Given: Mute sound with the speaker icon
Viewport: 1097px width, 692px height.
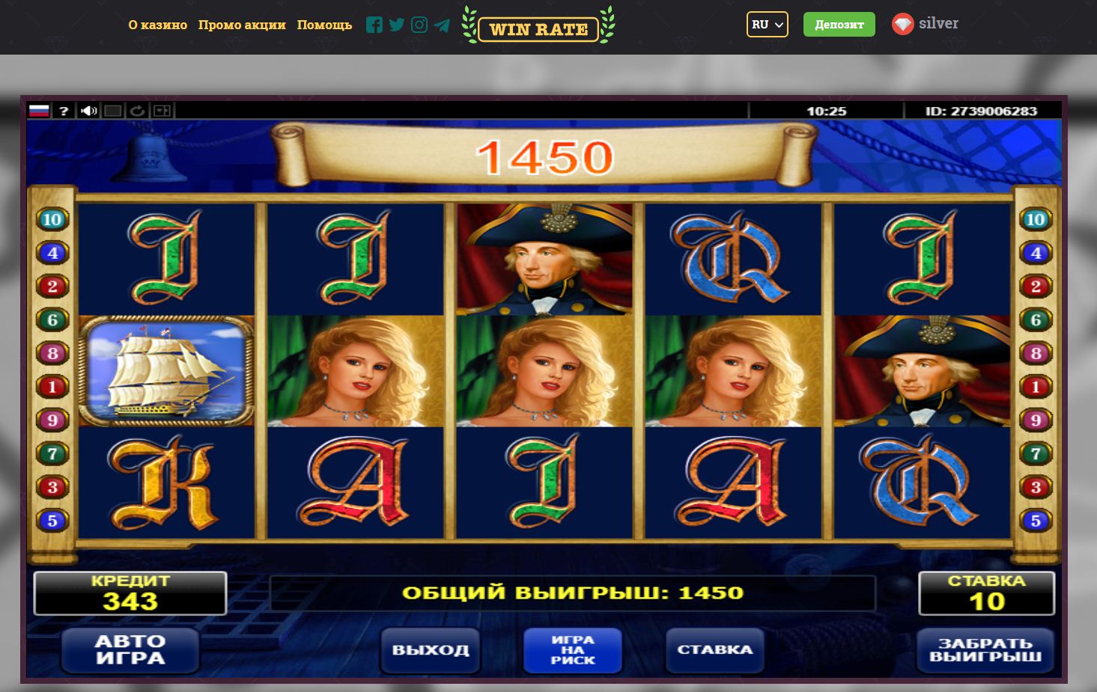Looking at the screenshot, I should pos(88,111).
